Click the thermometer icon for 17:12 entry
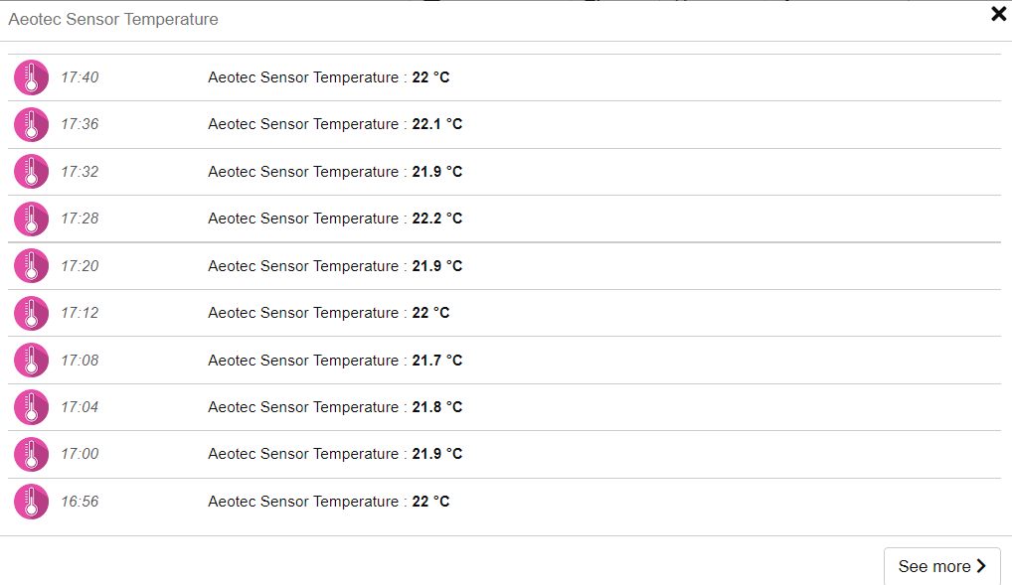This screenshot has width=1012, height=585. click(x=31, y=313)
